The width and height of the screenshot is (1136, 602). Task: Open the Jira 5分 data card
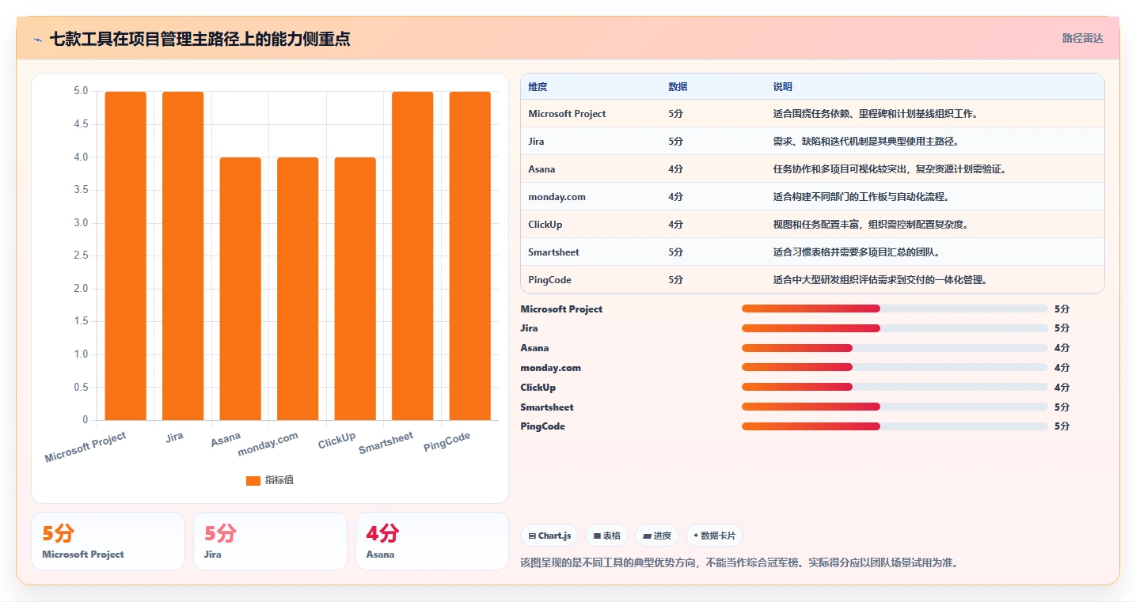tap(270, 541)
